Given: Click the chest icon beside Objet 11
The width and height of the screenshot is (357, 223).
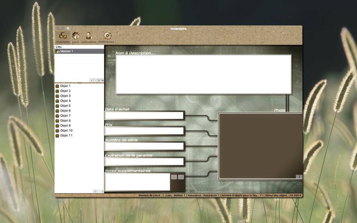Looking at the screenshot, I should (58, 136).
